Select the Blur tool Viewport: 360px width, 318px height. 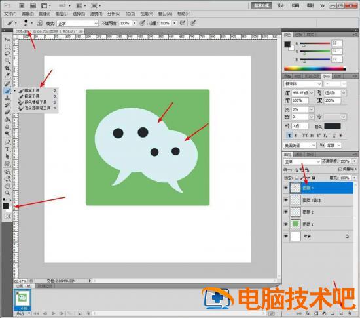pos(7,127)
